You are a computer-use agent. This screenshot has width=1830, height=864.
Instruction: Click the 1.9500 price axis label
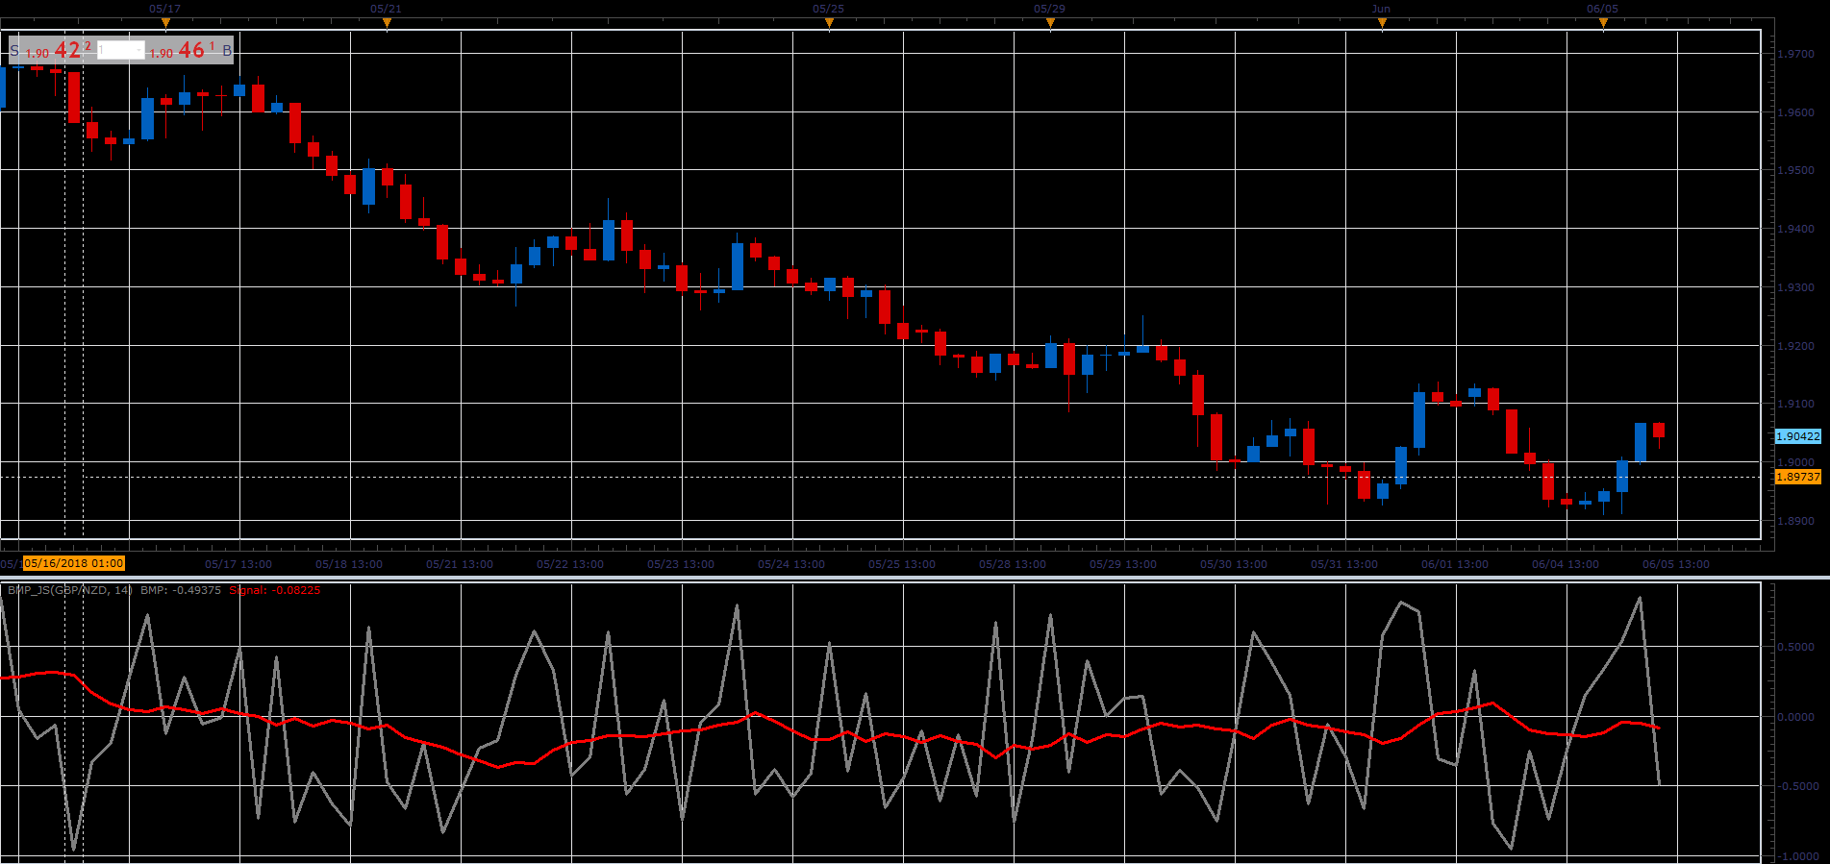pyautogui.click(x=1796, y=170)
